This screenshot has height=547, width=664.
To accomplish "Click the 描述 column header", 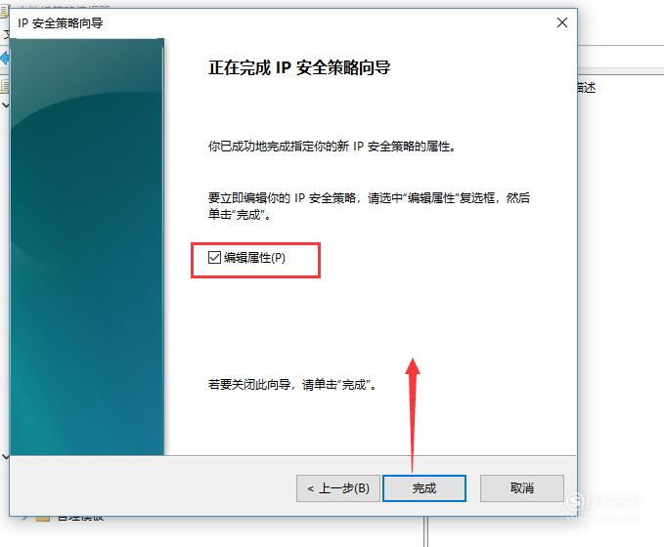I will [x=587, y=88].
